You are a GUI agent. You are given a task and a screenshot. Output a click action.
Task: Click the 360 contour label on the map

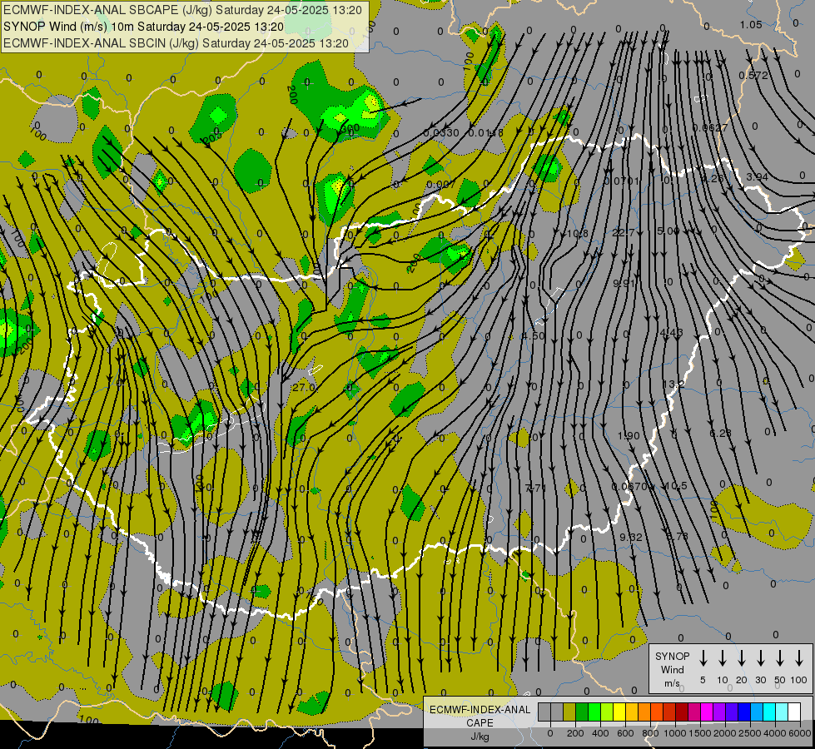pos(350,128)
